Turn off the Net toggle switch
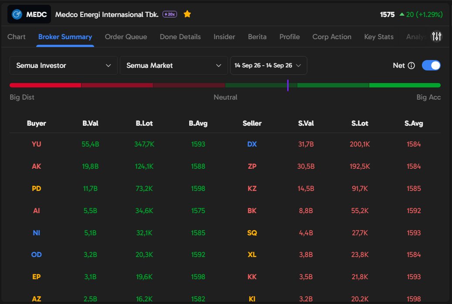 coord(431,65)
